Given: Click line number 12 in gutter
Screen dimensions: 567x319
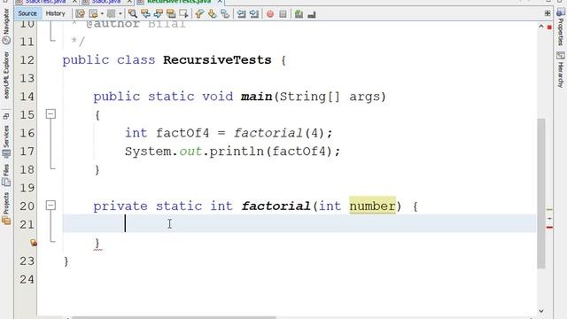Looking at the screenshot, I should (27, 60).
